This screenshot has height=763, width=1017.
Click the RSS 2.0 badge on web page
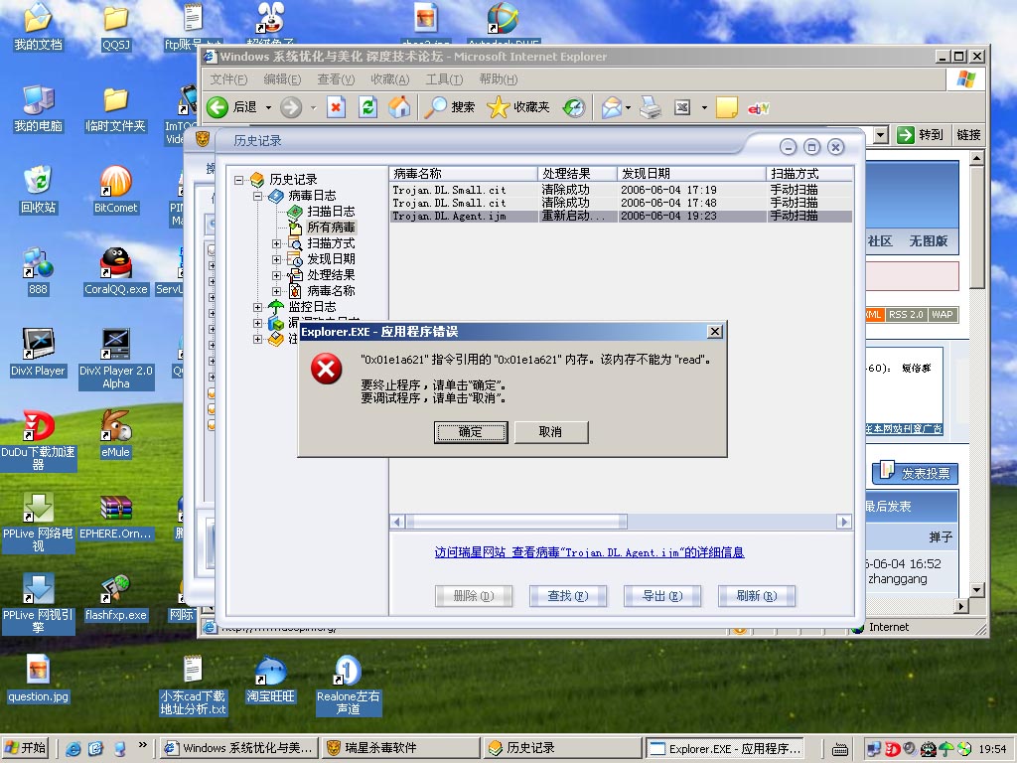[906, 315]
